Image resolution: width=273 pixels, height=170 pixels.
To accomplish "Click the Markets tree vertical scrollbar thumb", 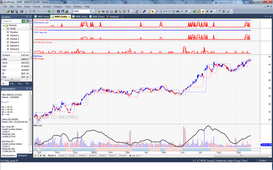I will pyautogui.click(x=30, y=29).
